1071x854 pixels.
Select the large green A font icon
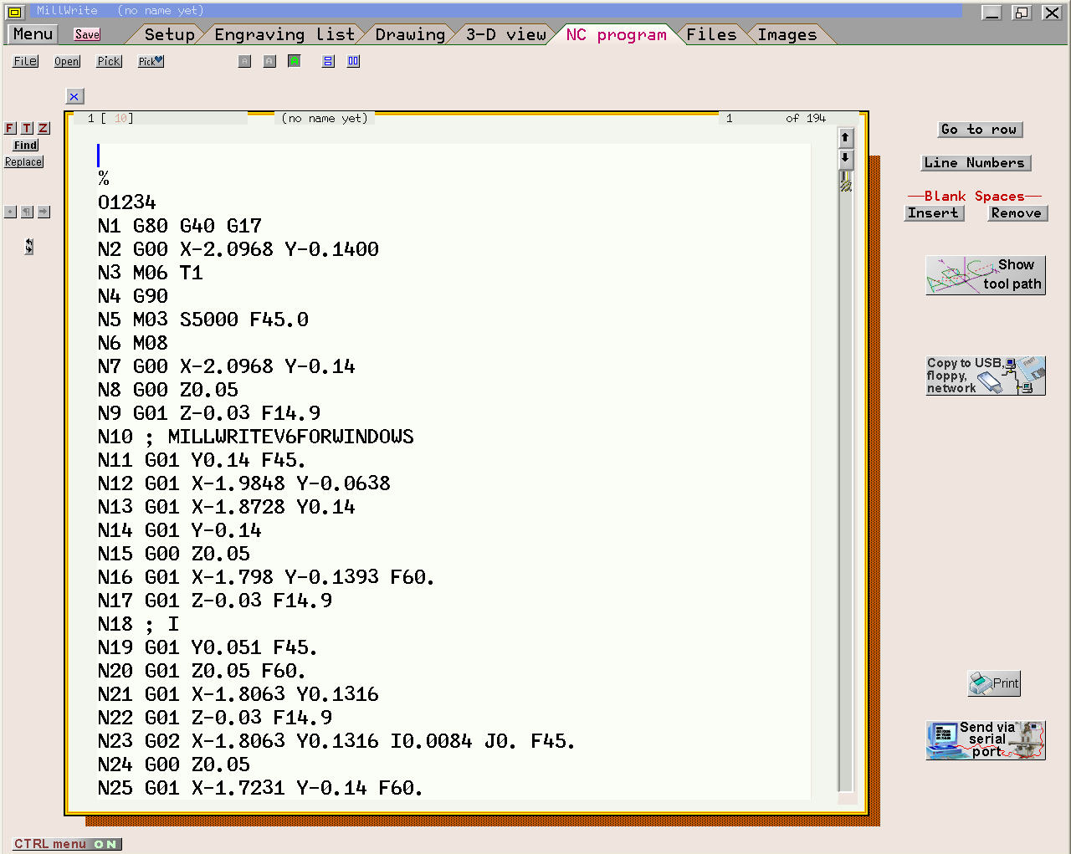pos(295,60)
